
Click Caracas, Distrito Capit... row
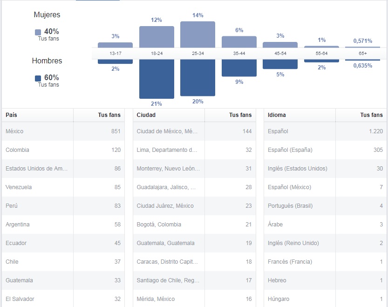194,262
